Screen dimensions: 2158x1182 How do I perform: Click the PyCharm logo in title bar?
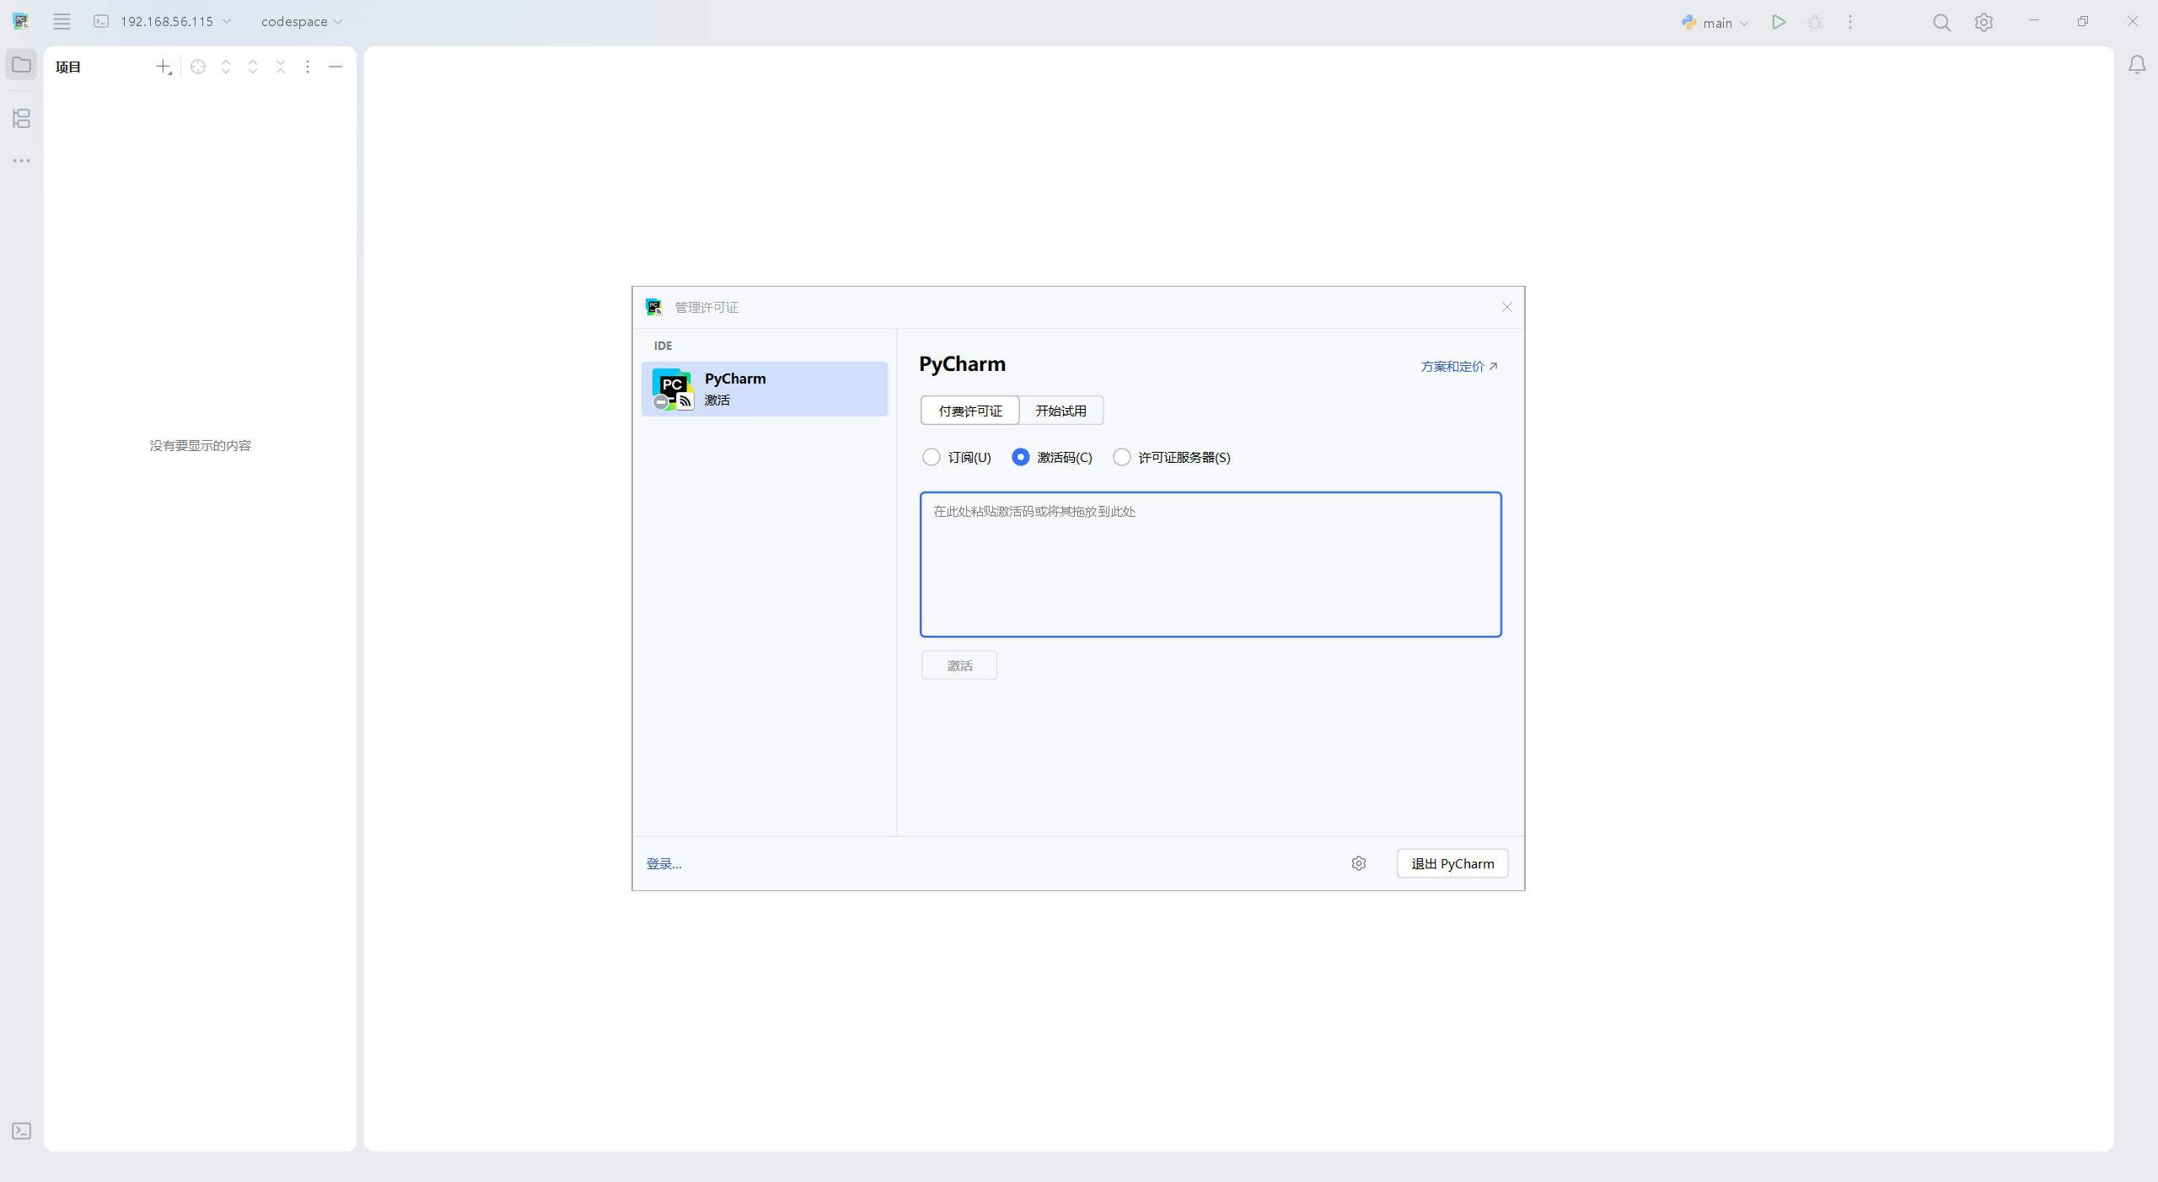(21, 22)
